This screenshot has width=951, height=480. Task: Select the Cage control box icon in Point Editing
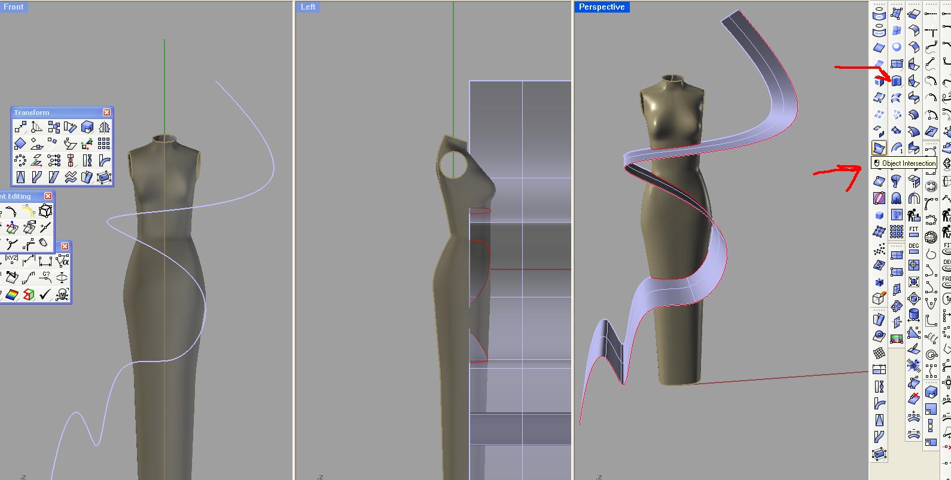click(x=45, y=211)
